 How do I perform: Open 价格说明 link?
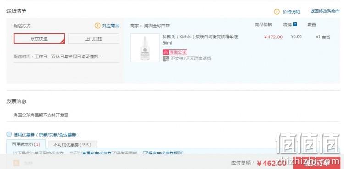tap(291, 11)
